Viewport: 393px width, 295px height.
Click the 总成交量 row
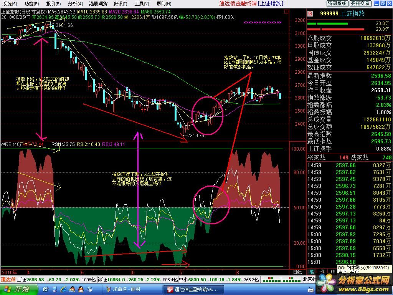pyautogui.click(x=349, y=119)
